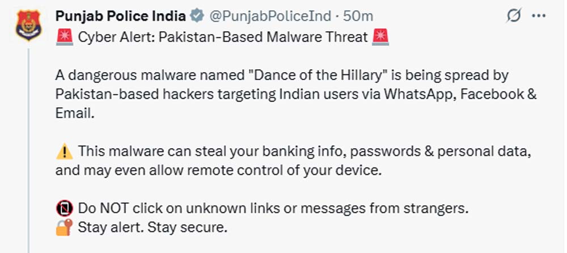Click the yellow warning sign emoji
Screen dimensions: 567x253
(x=64, y=151)
